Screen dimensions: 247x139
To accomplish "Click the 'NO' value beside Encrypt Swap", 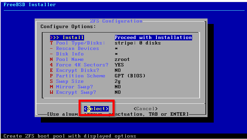I will [x=118, y=92].
